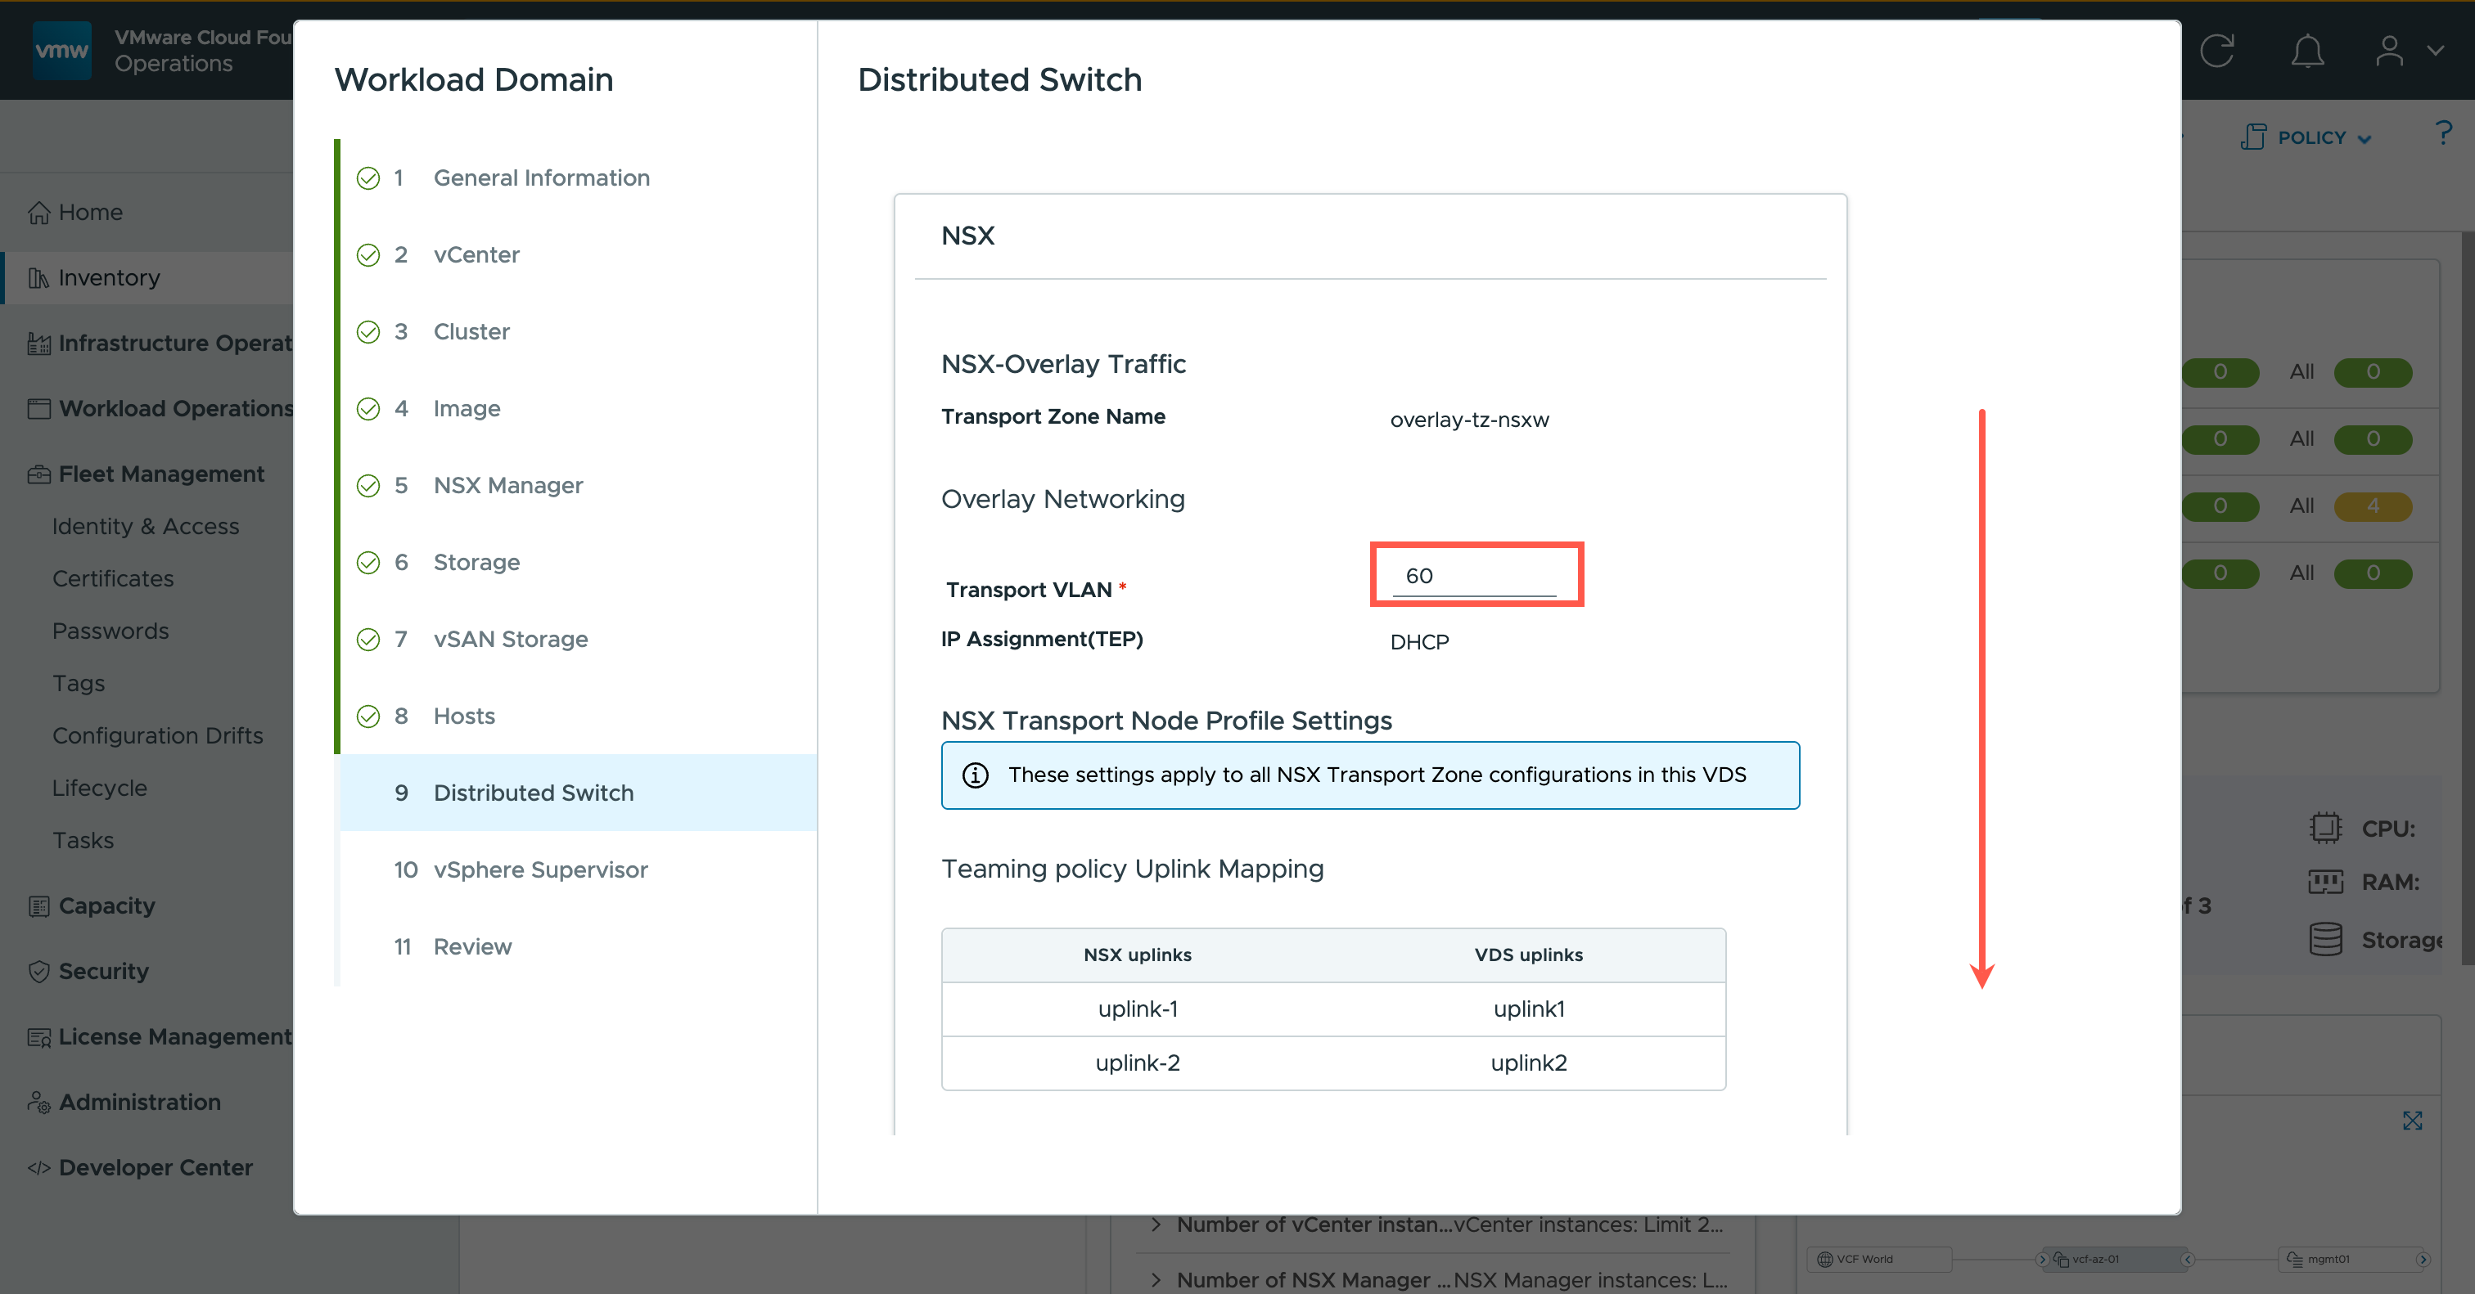The image size is (2475, 1294).
Task: Expand Number of vCenter instances row
Action: click(x=1156, y=1224)
